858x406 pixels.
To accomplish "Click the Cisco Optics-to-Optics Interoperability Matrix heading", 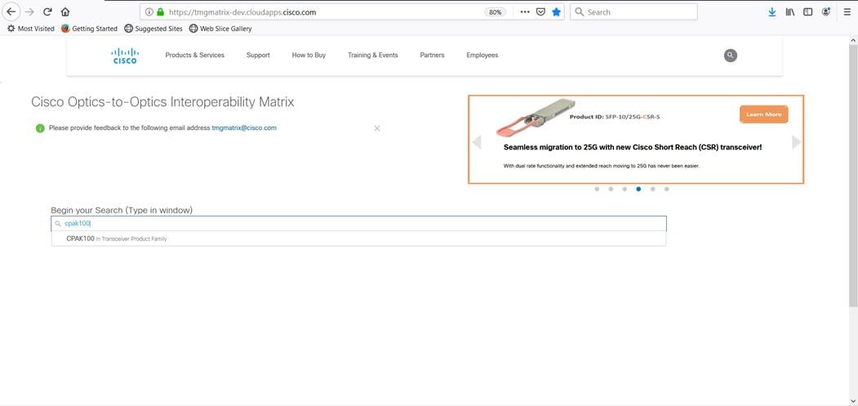I will pos(162,102).
